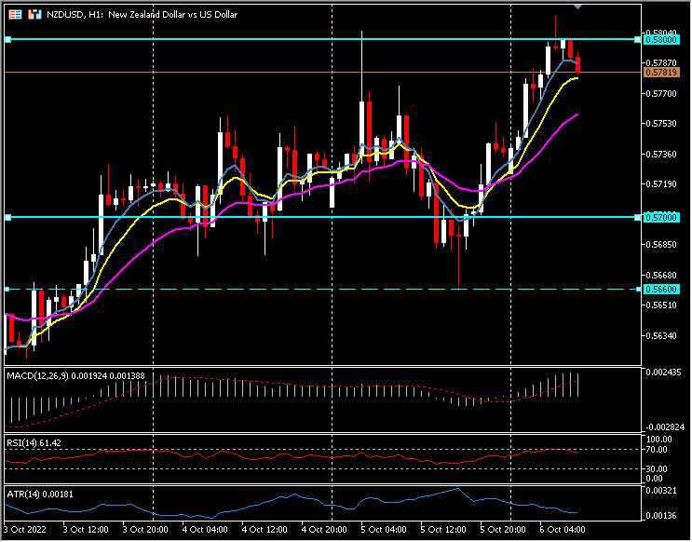This screenshot has height=542, width=692.
Task: Click the red-blue one-click trading panel icon
Action: pyautogui.click(x=15, y=16)
